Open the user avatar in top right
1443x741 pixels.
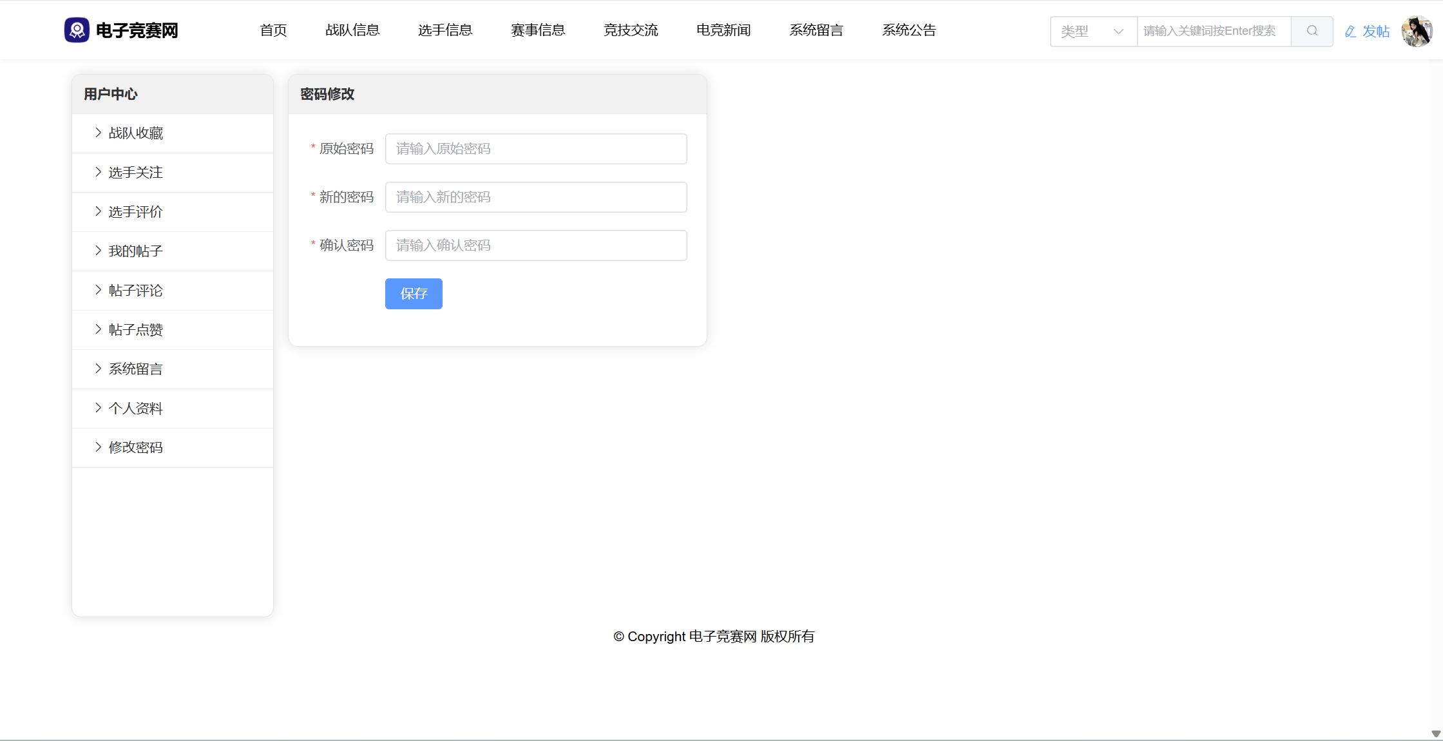coord(1416,31)
